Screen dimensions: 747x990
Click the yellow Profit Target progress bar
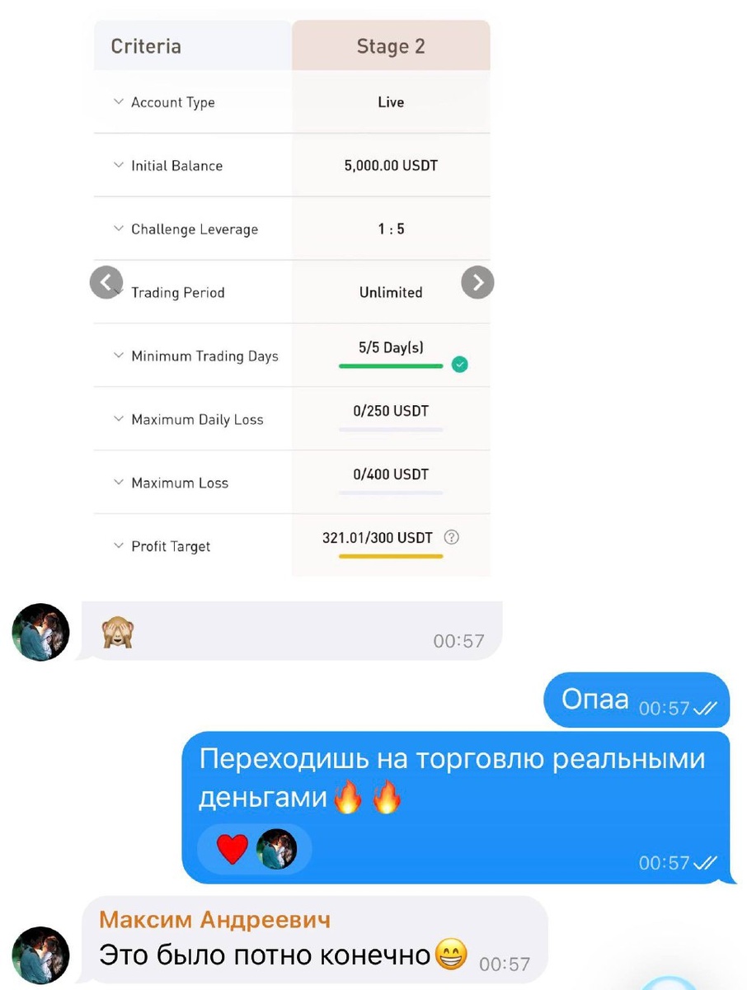(x=391, y=556)
